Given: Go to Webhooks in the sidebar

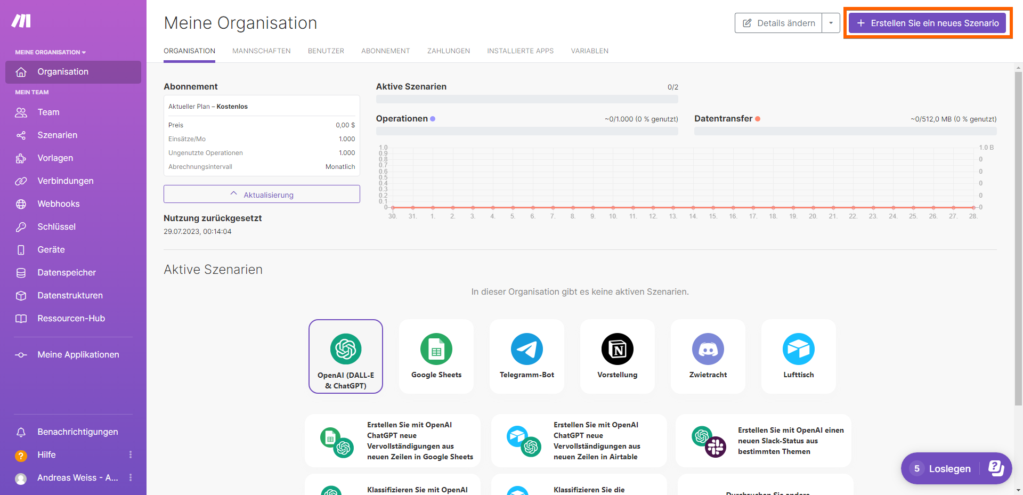Looking at the screenshot, I should [x=58, y=204].
